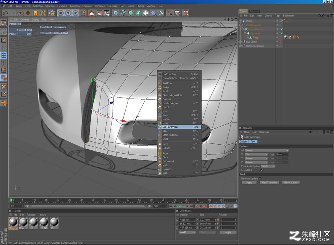The width and height of the screenshot is (334, 245).
Task: Click the home icon in Objects panel
Action: tap(324, 16)
